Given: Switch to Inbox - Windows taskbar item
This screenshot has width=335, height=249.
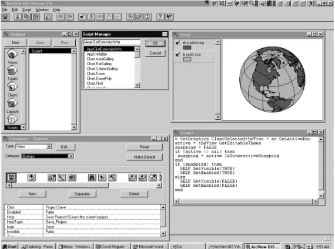Looking at the screenshot, I should click(x=75, y=247).
